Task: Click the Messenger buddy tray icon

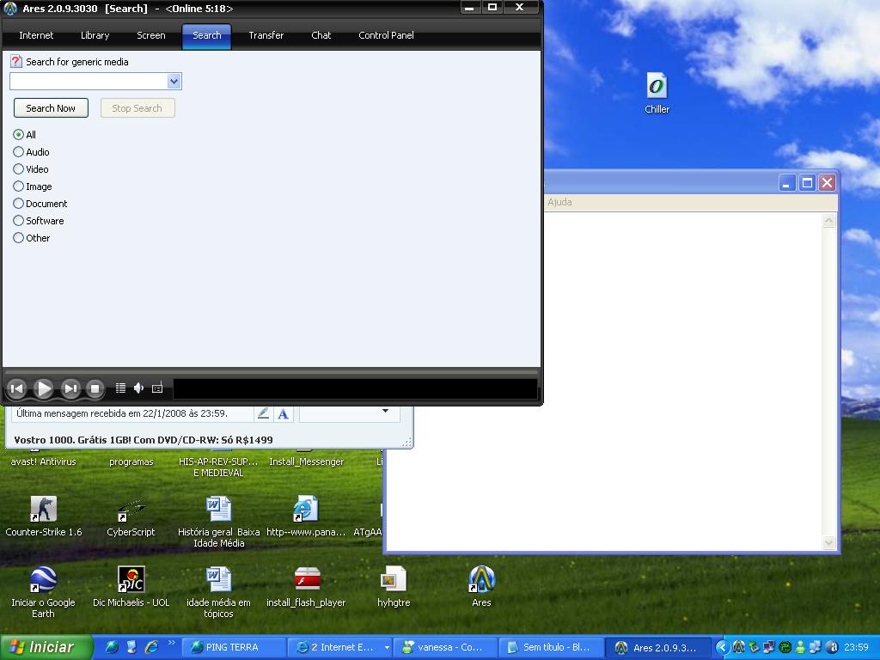Action: 801,647
